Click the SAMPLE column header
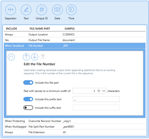149x139 pixels. [70, 29]
